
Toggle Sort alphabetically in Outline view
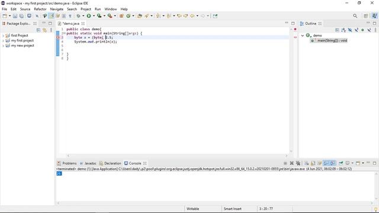343,30
